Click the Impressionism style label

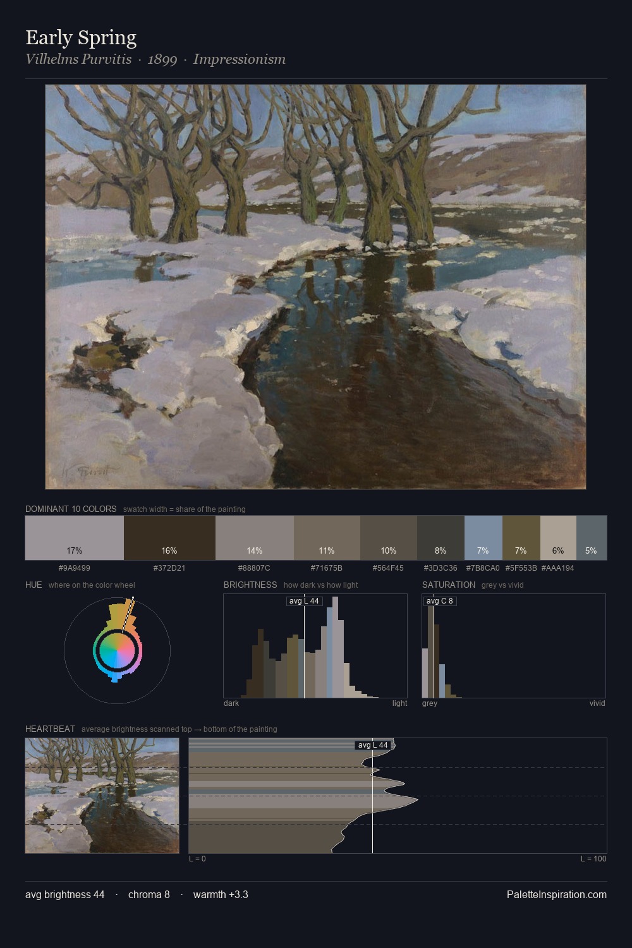tap(240, 59)
